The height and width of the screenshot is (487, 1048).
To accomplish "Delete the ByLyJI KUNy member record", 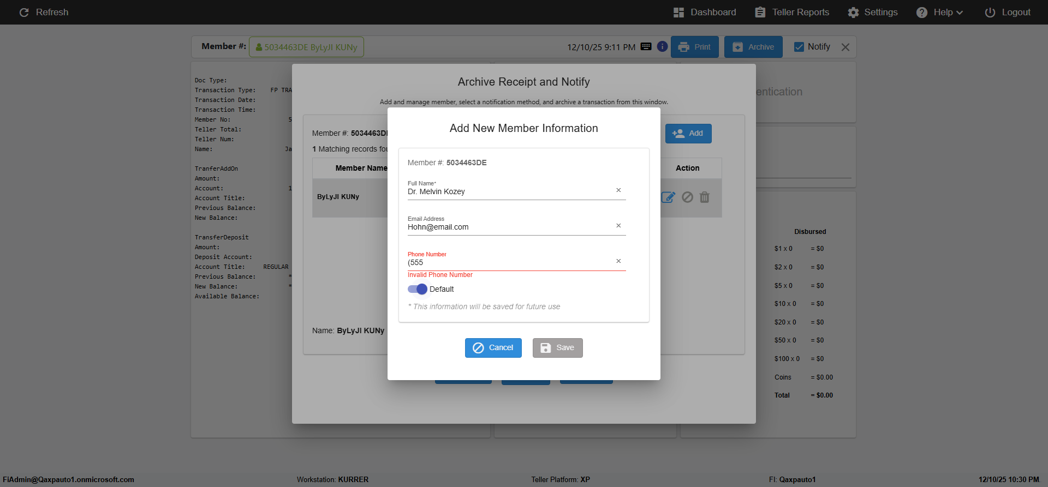I will coord(705,197).
